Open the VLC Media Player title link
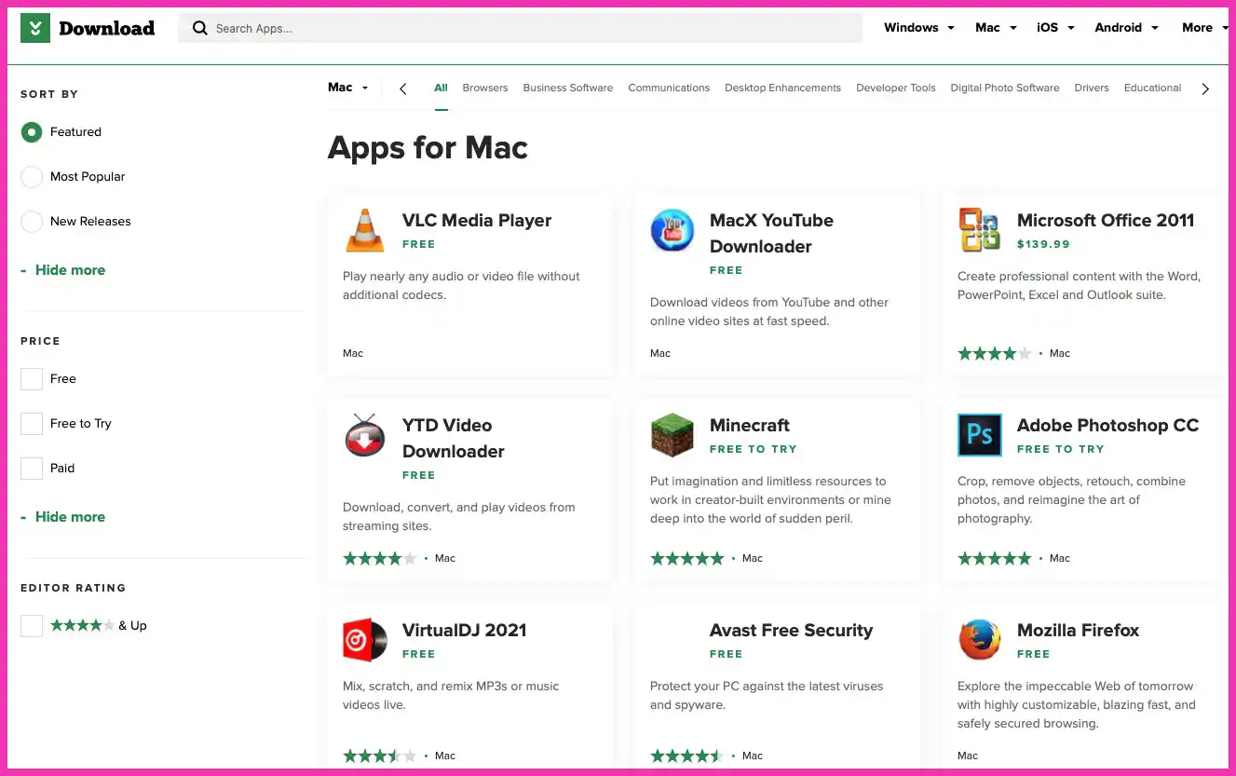The width and height of the screenshot is (1236, 776). [x=477, y=221]
